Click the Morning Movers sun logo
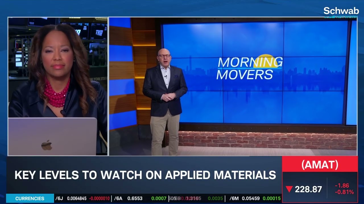 [x=267, y=61]
